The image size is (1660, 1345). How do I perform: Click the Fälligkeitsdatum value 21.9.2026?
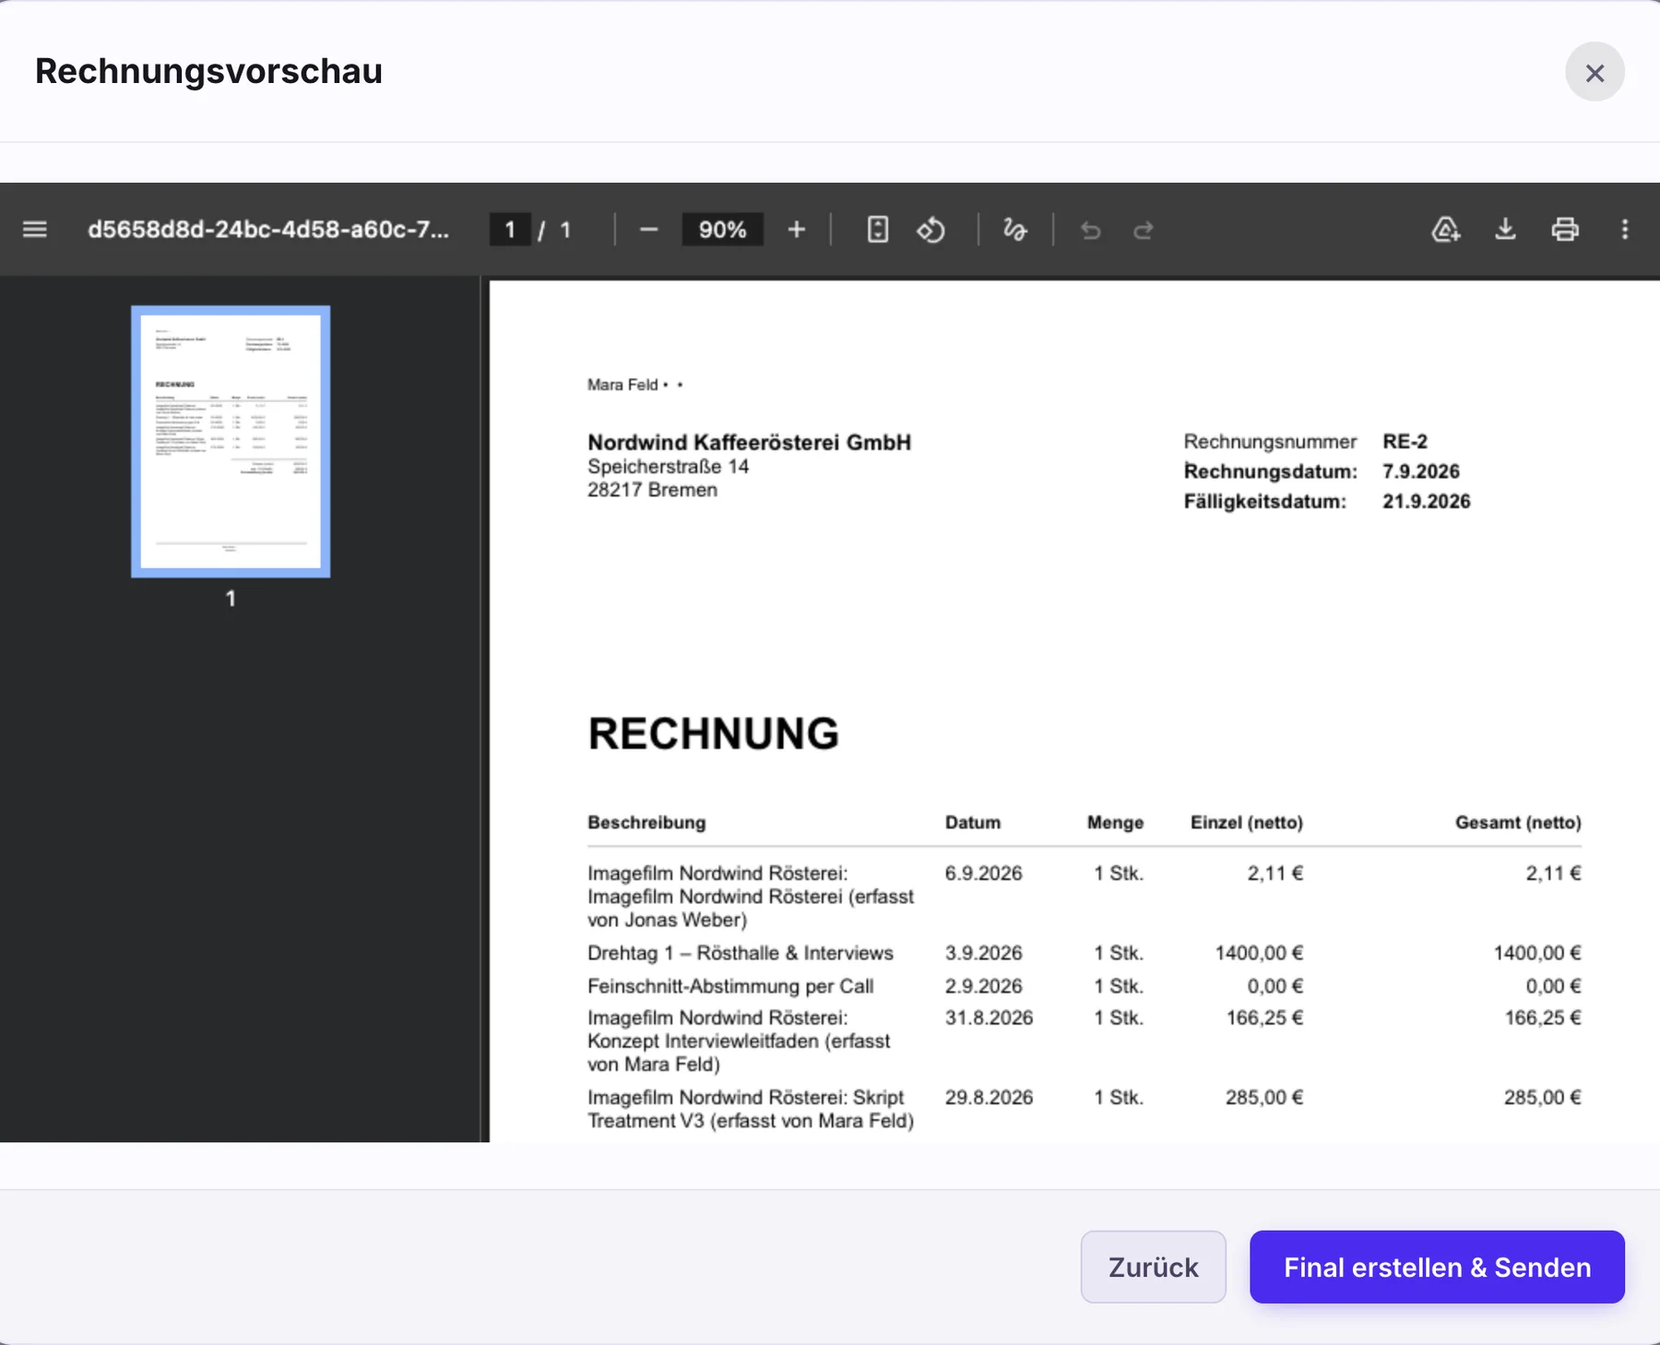pos(1426,502)
